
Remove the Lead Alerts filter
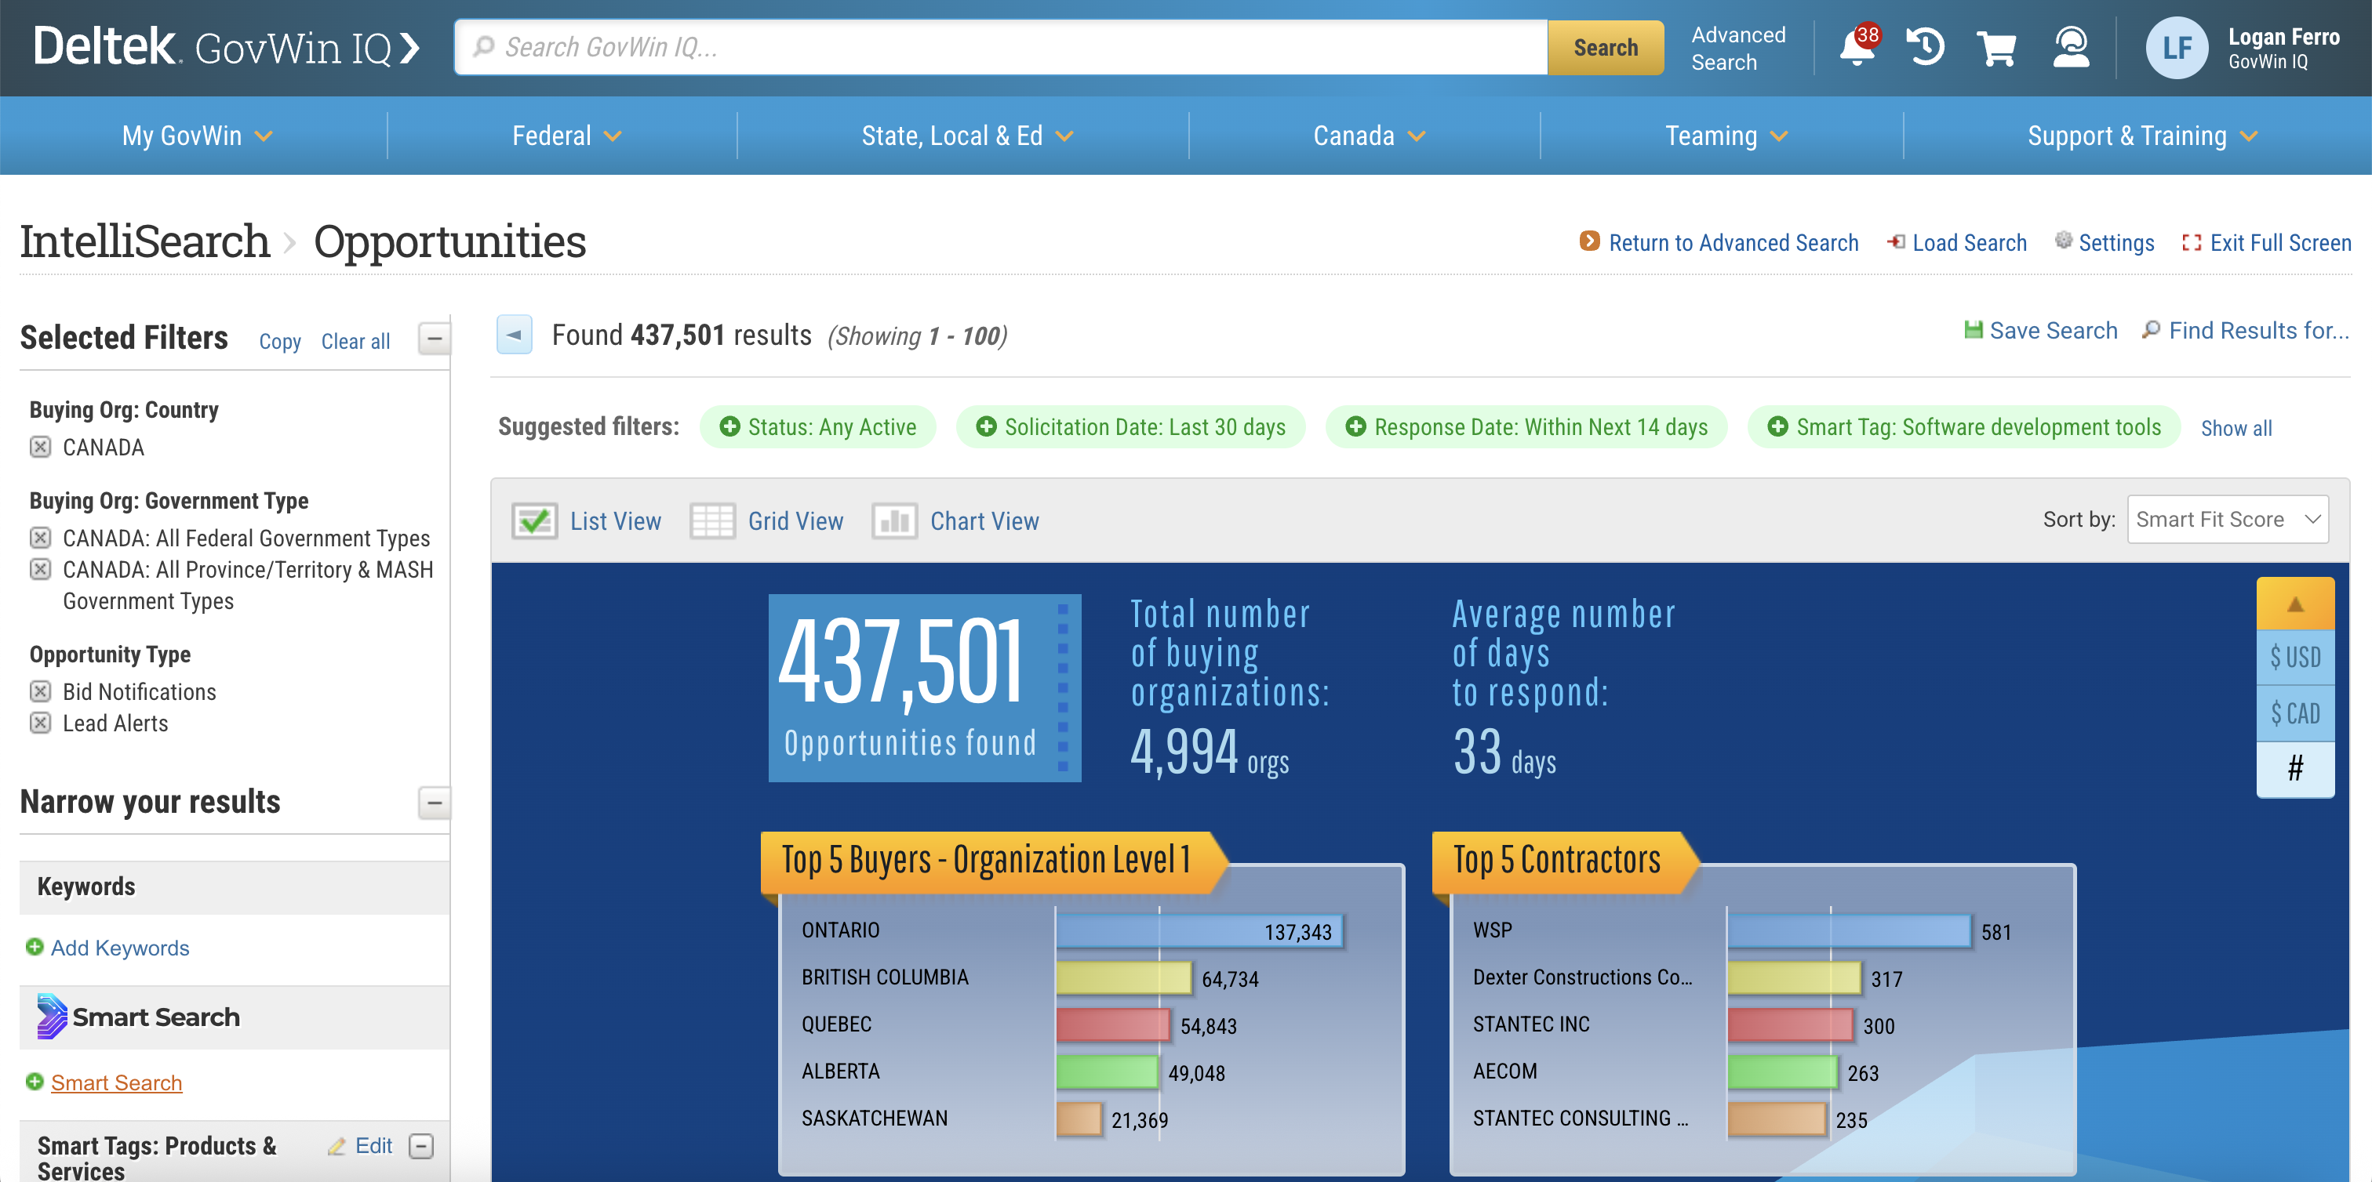click(41, 722)
